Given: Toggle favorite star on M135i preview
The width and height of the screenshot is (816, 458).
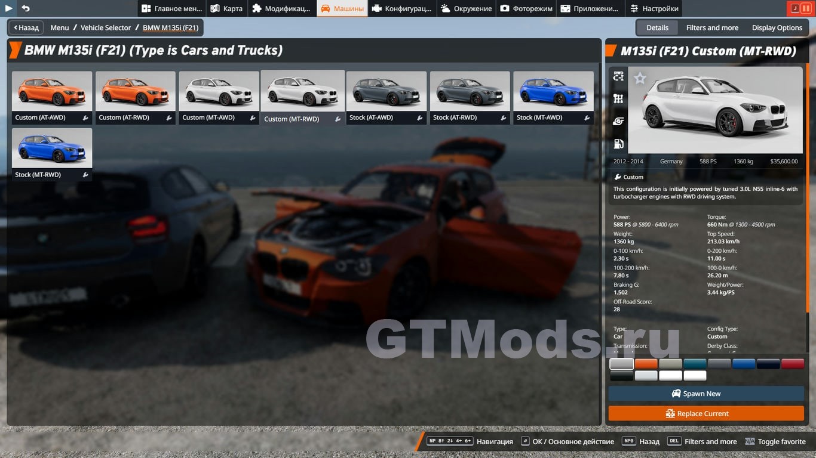Looking at the screenshot, I should [x=640, y=78].
